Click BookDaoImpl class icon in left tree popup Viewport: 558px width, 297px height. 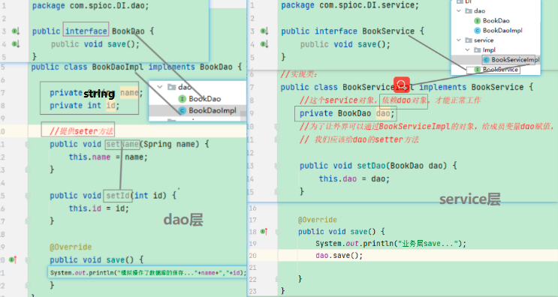click(x=182, y=110)
